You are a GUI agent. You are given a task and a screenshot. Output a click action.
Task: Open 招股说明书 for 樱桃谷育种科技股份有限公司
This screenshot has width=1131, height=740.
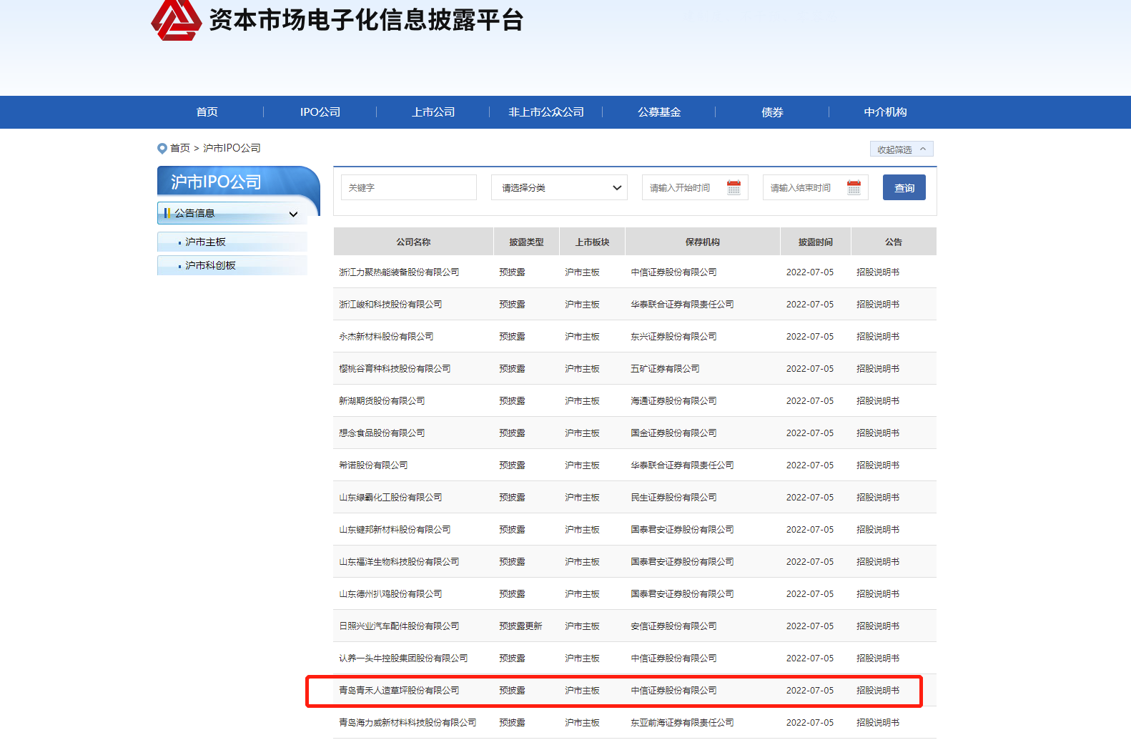pos(878,369)
